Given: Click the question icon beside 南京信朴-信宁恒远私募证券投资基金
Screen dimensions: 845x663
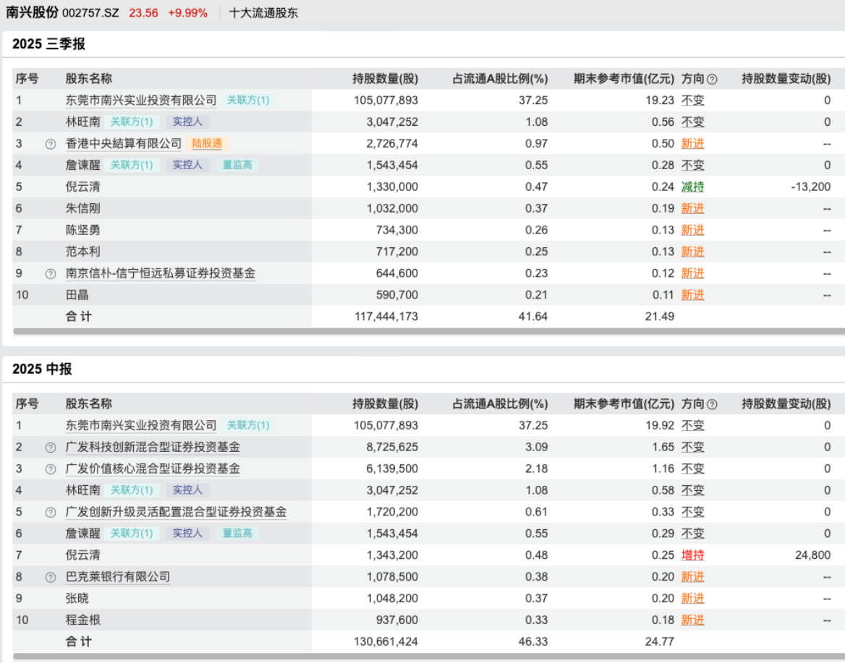Looking at the screenshot, I should click(x=51, y=274).
